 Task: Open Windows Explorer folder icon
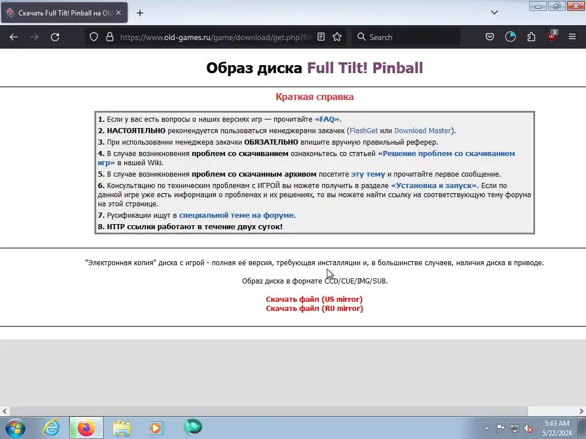tap(122, 428)
